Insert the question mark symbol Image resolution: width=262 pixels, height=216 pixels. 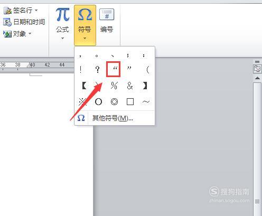coord(97,70)
